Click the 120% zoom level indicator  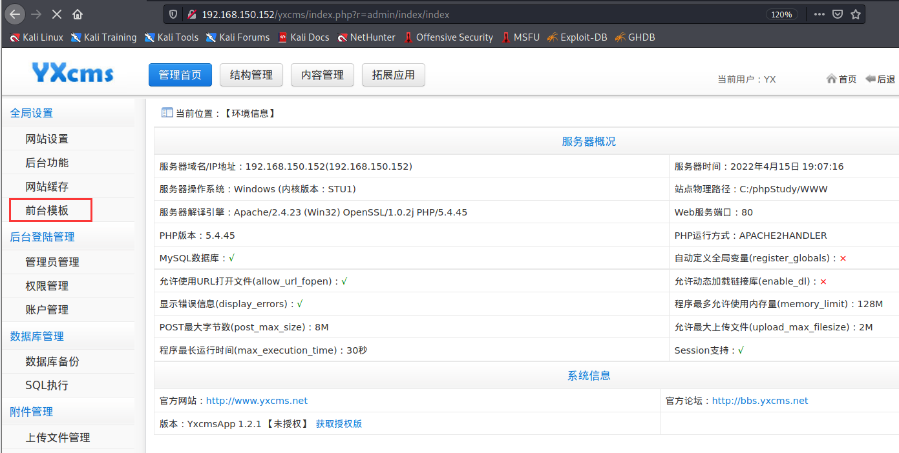tap(781, 14)
